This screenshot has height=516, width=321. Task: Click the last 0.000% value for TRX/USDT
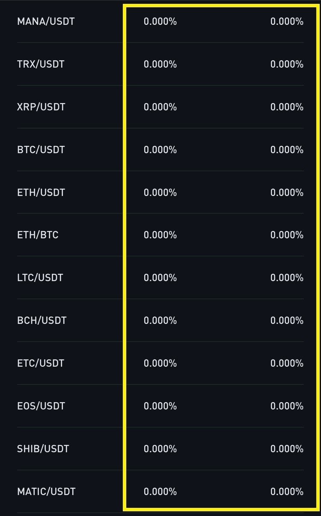(x=287, y=64)
